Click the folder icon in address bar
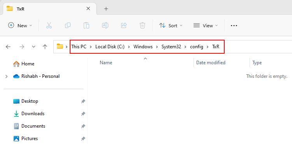 click(60, 46)
